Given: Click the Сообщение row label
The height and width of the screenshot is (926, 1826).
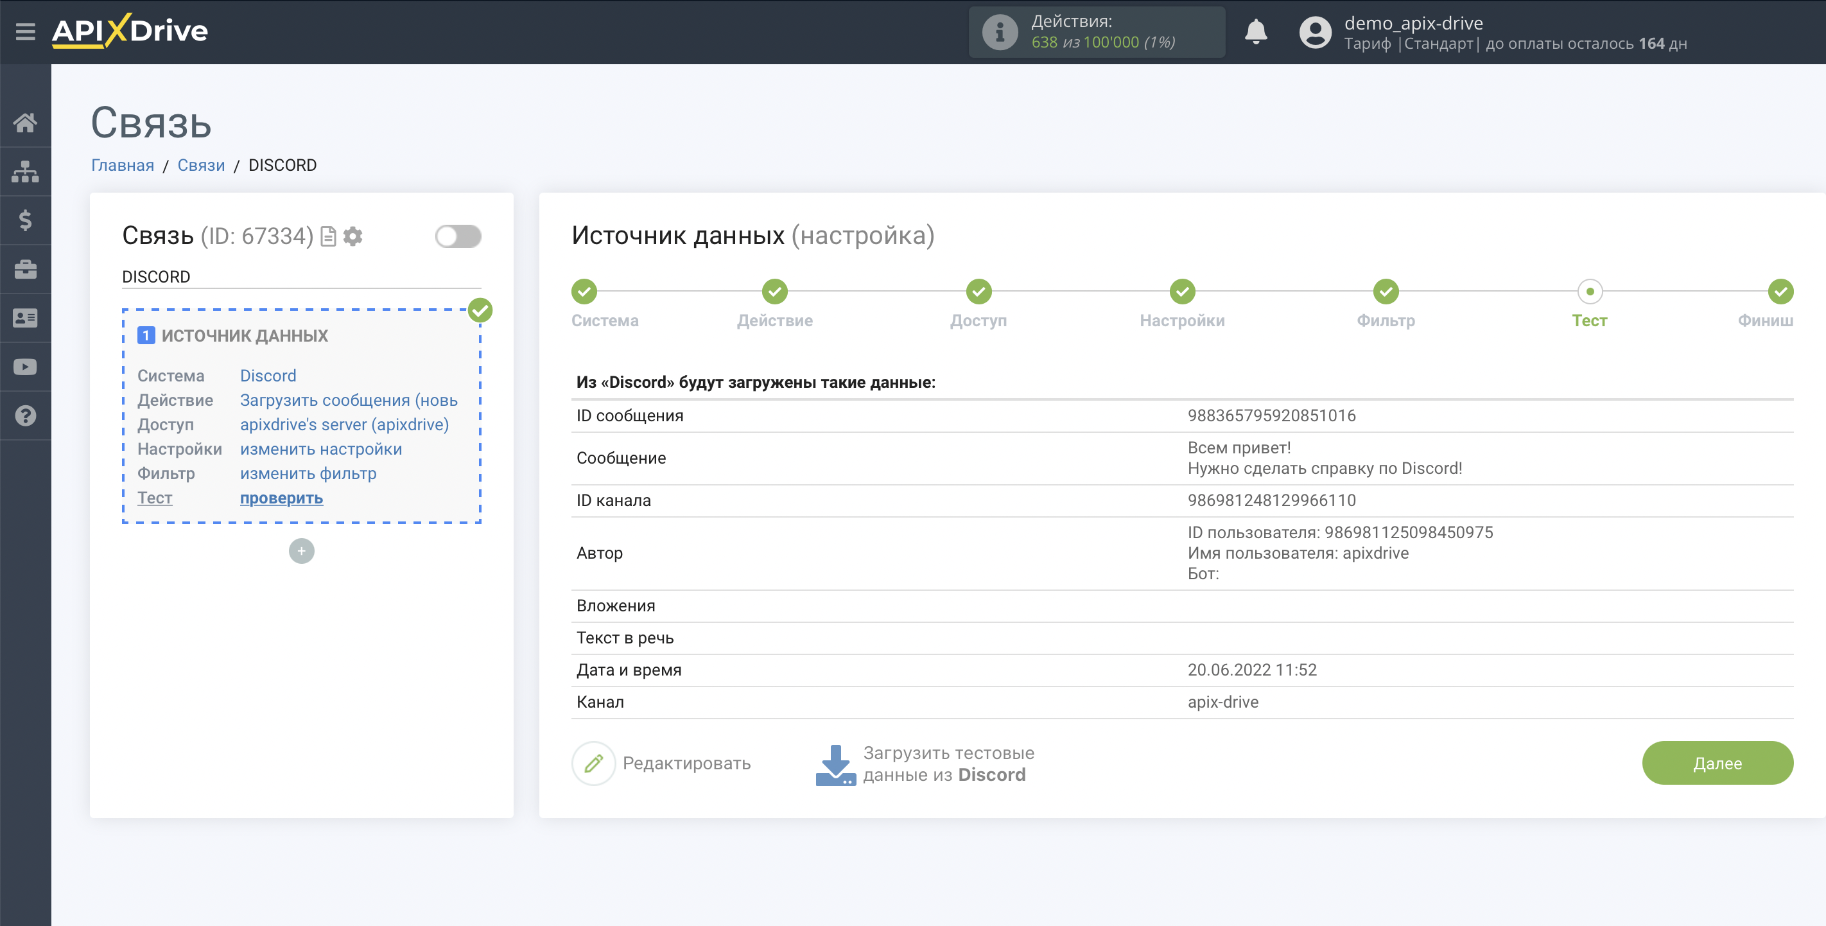Looking at the screenshot, I should point(621,458).
